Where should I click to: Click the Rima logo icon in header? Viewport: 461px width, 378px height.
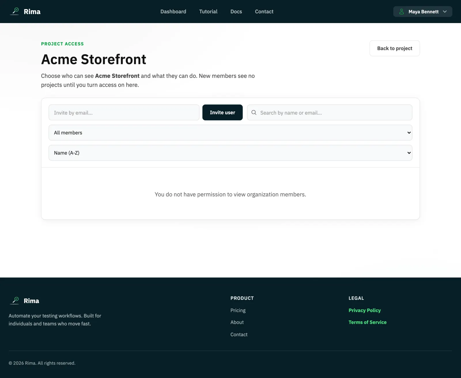(x=14, y=12)
